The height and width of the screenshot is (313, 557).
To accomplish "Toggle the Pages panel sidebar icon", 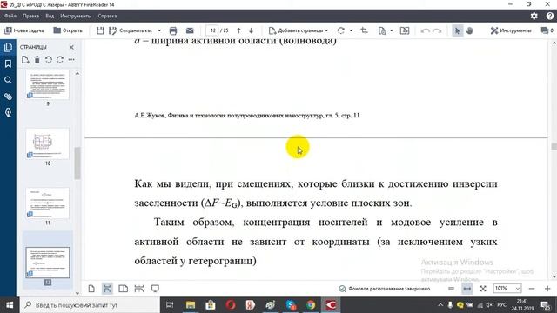I will (8, 47).
